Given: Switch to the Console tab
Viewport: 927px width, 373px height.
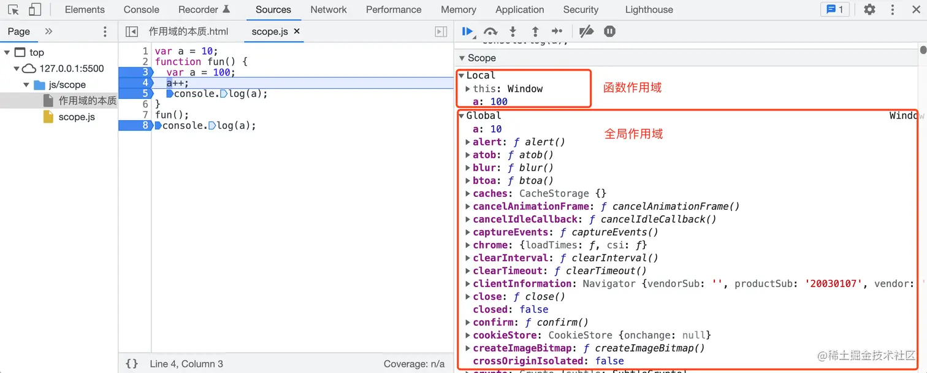Looking at the screenshot, I should pos(142,10).
